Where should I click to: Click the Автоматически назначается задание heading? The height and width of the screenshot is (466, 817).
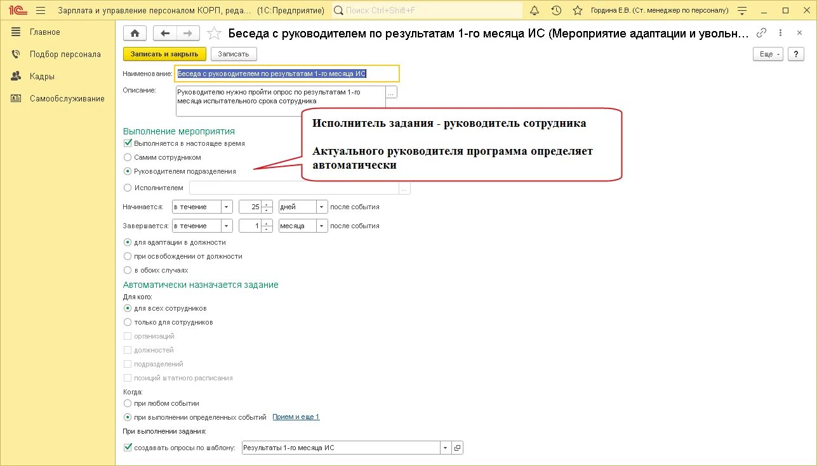tap(201, 285)
